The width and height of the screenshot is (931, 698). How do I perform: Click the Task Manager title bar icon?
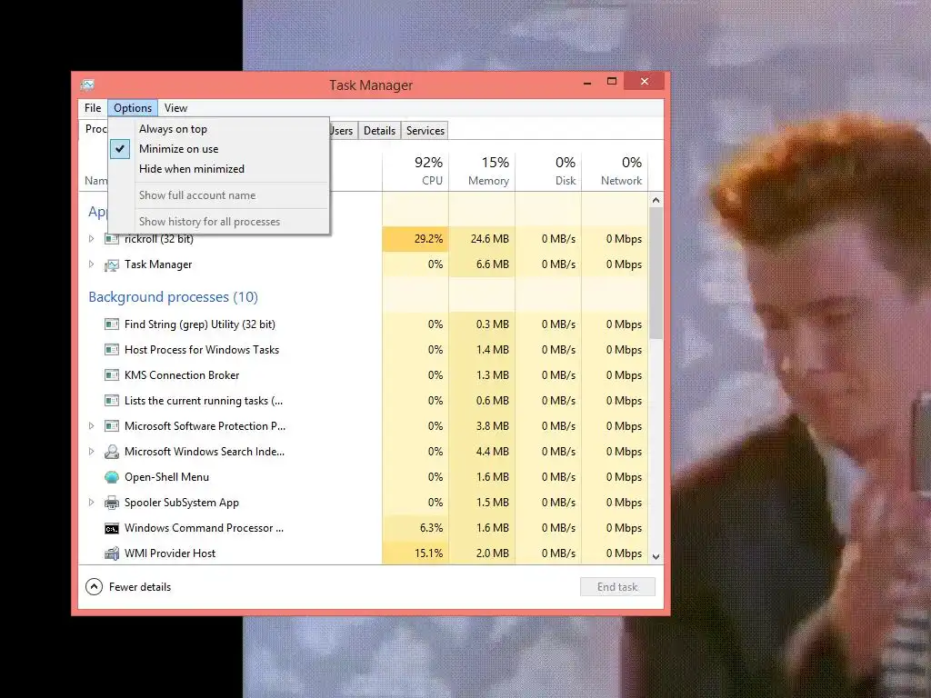click(x=87, y=85)
